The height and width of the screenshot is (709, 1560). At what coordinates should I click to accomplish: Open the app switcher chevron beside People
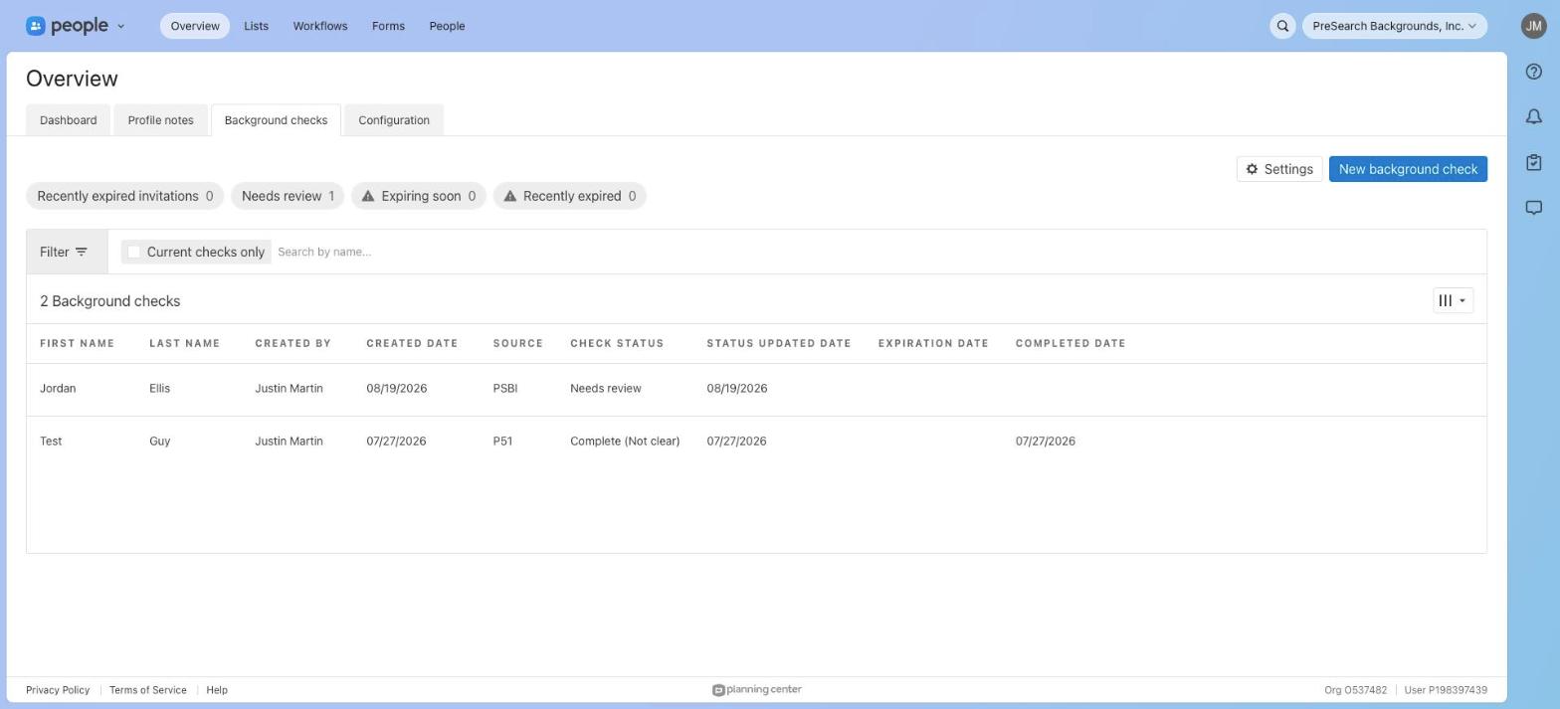(x=120, y=26)
